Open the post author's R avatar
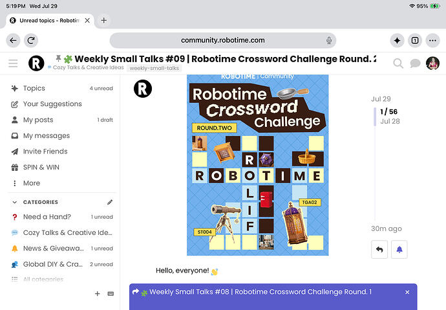 tap(143, 89)
